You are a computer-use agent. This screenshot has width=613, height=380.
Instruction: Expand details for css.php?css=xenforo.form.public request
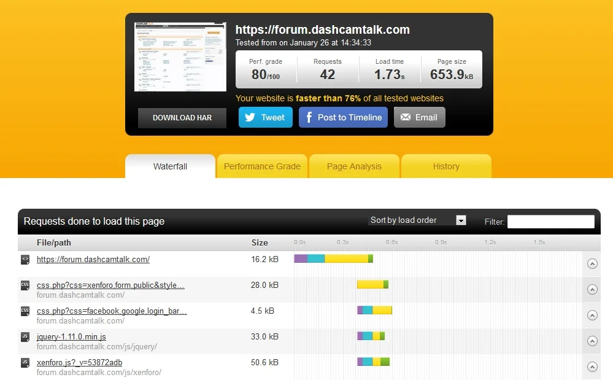click(592, 290)
